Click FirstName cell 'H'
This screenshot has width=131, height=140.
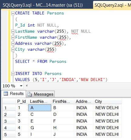pyautogui.click(x=63, y=128)
